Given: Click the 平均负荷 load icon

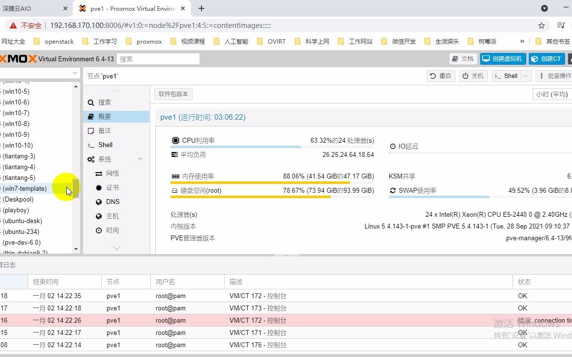Looking at the screenshot, I should point(175,154).
